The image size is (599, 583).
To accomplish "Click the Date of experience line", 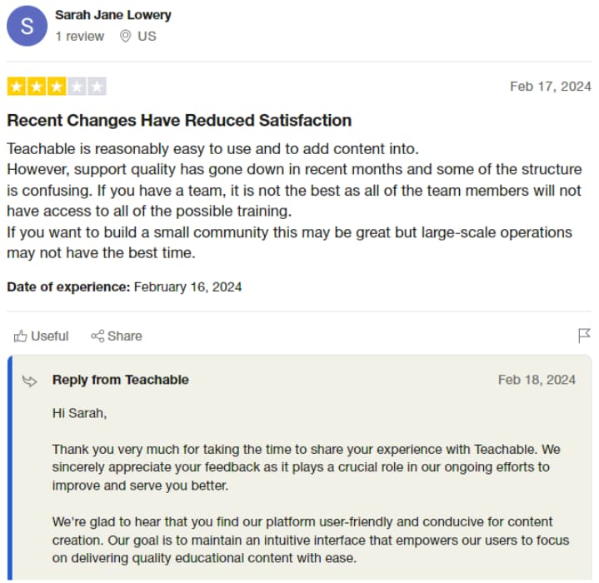I will pyautogui.click(x=124, y=287).
